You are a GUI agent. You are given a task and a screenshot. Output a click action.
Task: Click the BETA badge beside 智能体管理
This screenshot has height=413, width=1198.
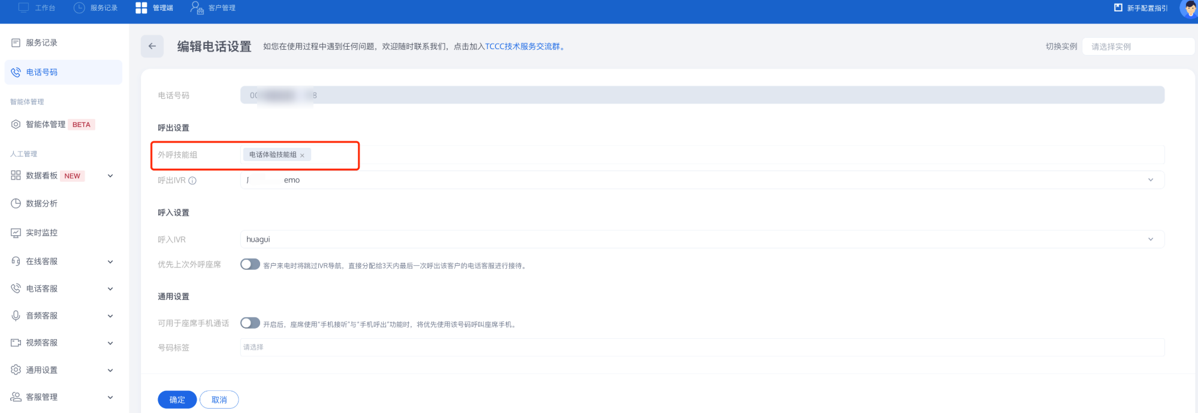click(82, 124)
